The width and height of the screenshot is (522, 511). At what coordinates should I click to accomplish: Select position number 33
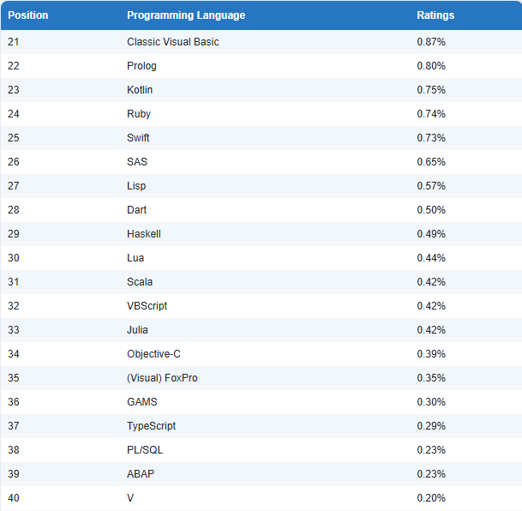click(14, 330)
